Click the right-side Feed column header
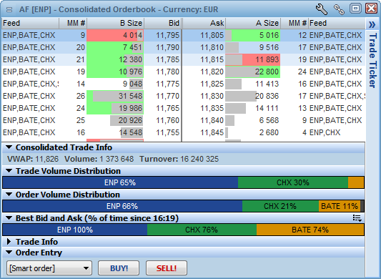 337,23
